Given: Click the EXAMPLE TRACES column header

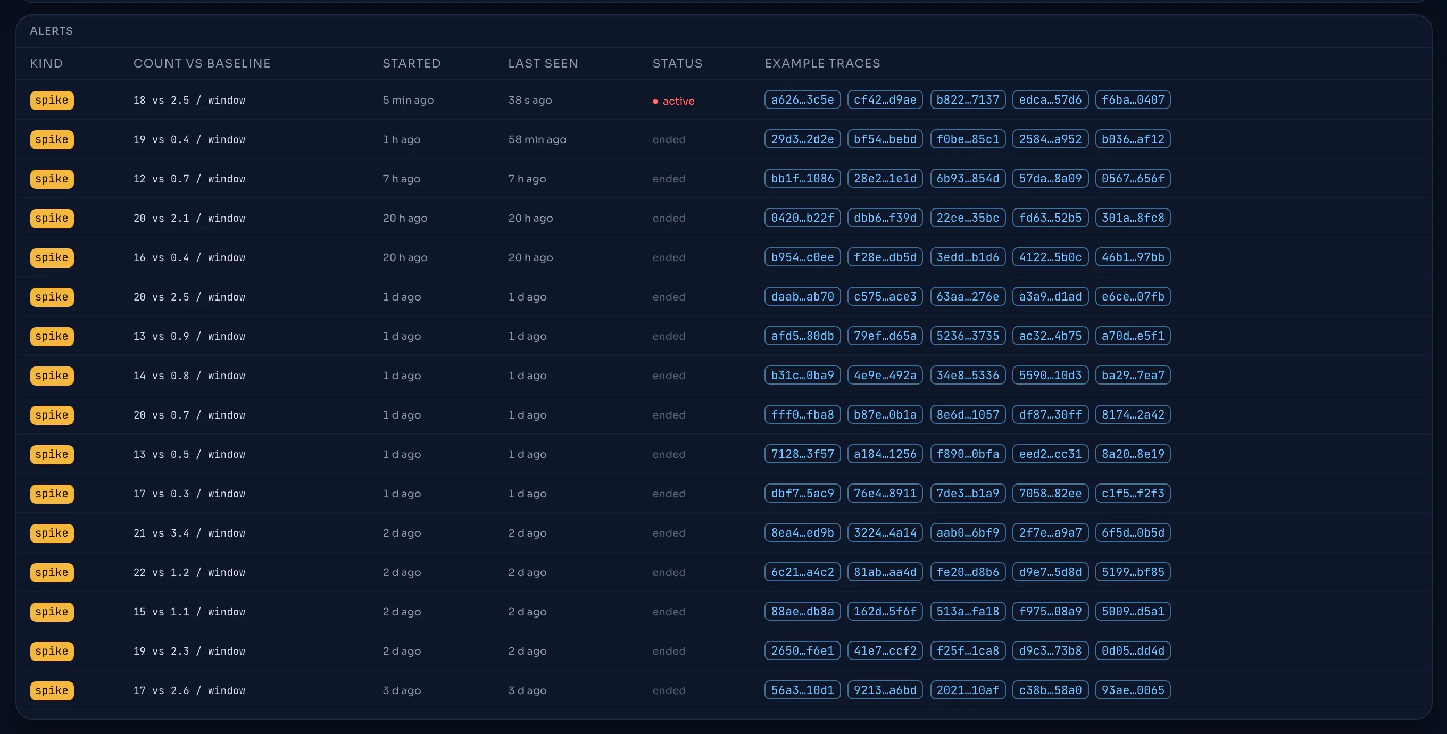Looking at the screenshot, I should pyautogui.click(x=822, y=63).
